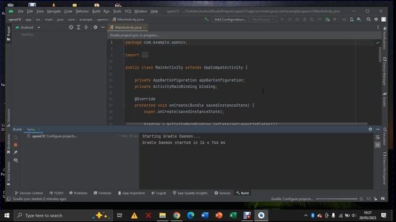Click Select Opened File target icon in Project panel
This screenshot has height=222, width=396.
point(71,27)
